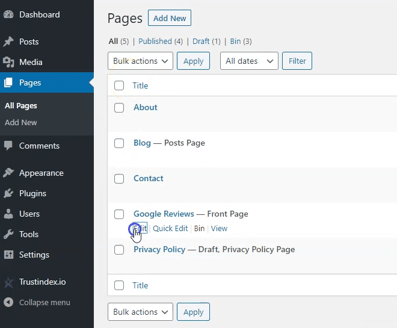Open the Privacy Policy title link
Viewport: 397px width, 328px height.
click(x=159, y=250)
